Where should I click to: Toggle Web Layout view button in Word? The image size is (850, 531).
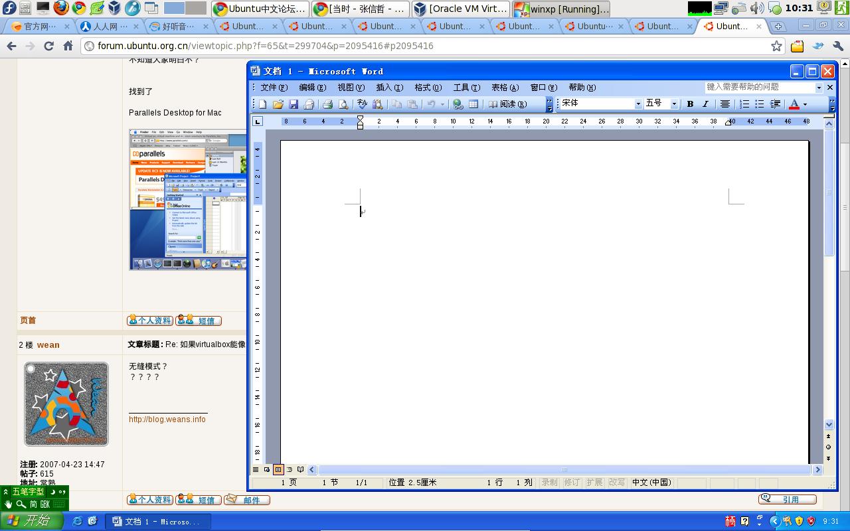(x=267, y=469)
